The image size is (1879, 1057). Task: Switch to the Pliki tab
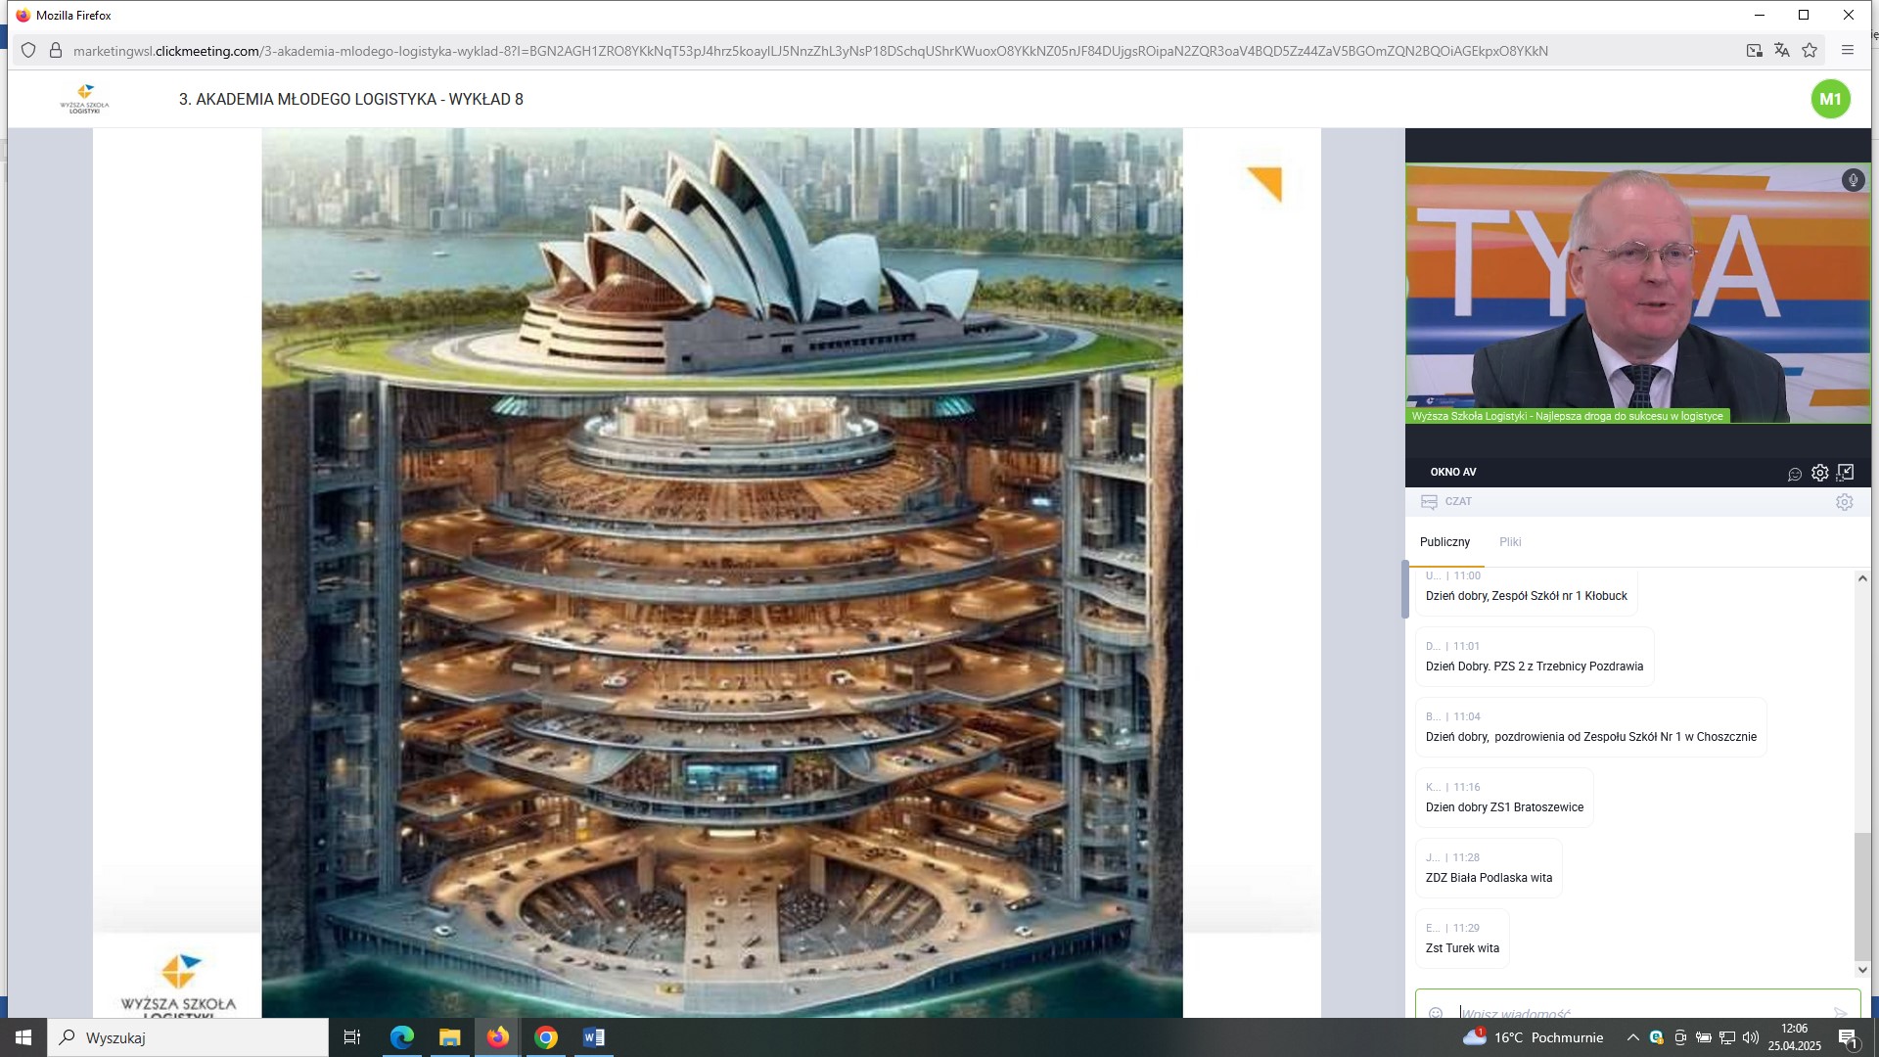click(x=1510, y=542)
